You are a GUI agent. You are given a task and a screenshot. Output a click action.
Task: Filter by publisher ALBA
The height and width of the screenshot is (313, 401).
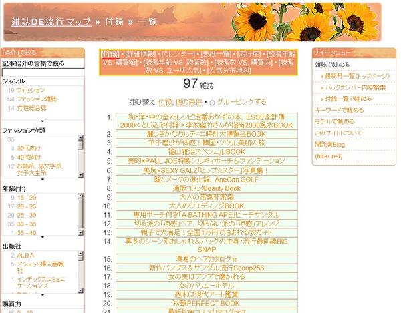[26, 255]
